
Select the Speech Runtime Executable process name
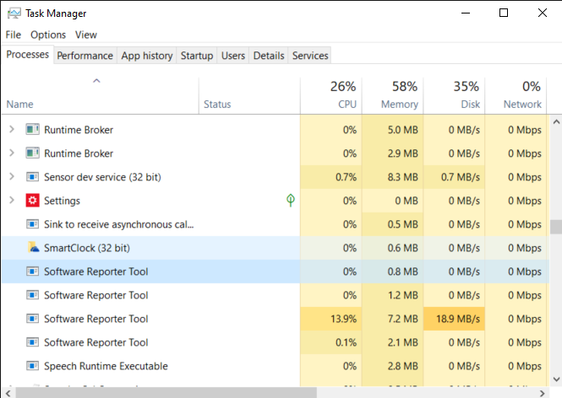tap(106, 366)
